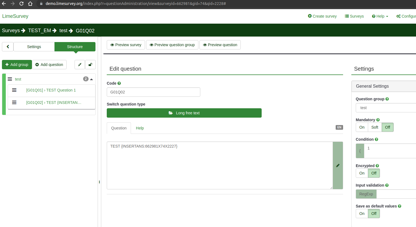416x227 pixels.
Task: Reload the page with browser refresh icon
Action: (x=21, y=4)
